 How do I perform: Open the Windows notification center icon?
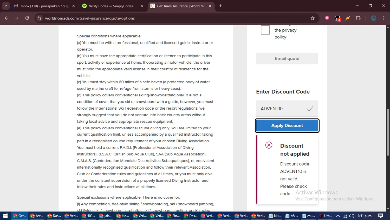pyautogui.click(x=381, y=216)
